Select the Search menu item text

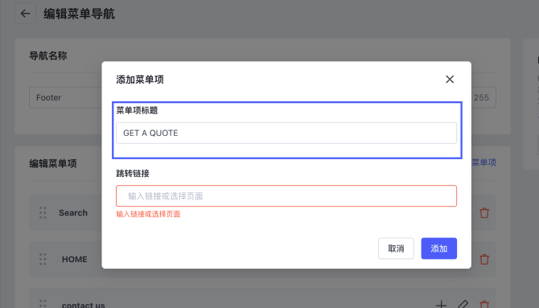click(x=73, y=213)
